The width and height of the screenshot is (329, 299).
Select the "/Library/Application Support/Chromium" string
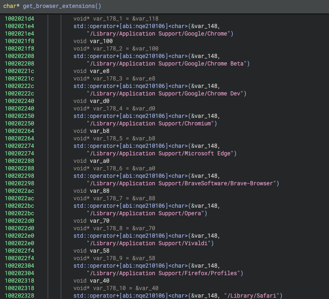click(150, 124)
